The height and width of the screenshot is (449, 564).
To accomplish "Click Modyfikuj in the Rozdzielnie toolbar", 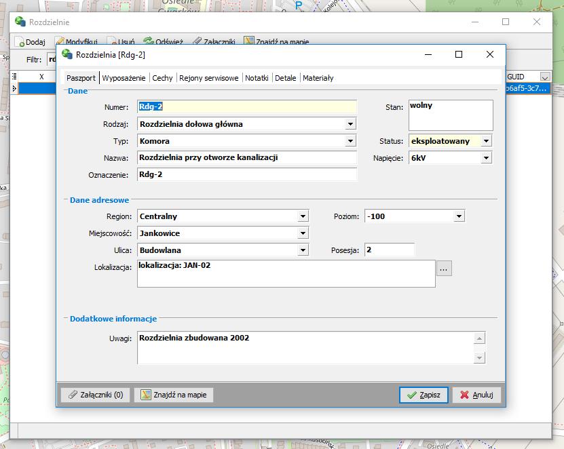I will [x=77, y=41].
